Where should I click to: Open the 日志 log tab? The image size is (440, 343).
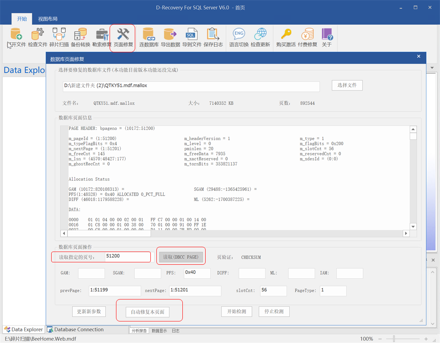176,331
